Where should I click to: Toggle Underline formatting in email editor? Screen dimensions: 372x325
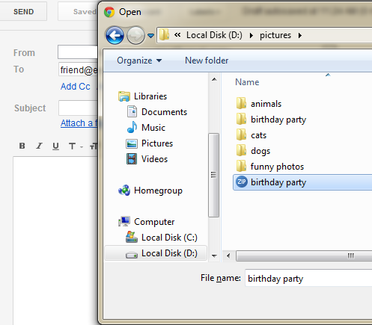(55, 146)
